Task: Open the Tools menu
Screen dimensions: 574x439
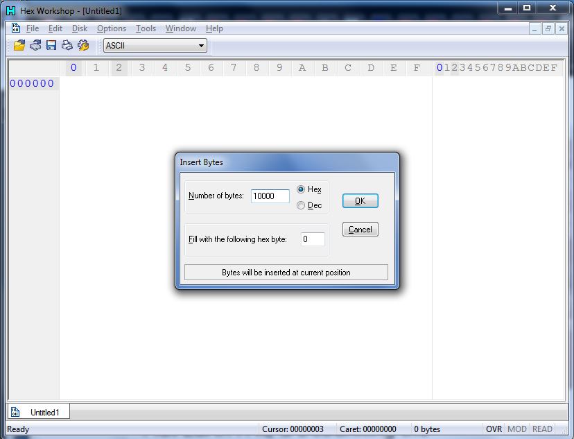Action: point(146,28)
